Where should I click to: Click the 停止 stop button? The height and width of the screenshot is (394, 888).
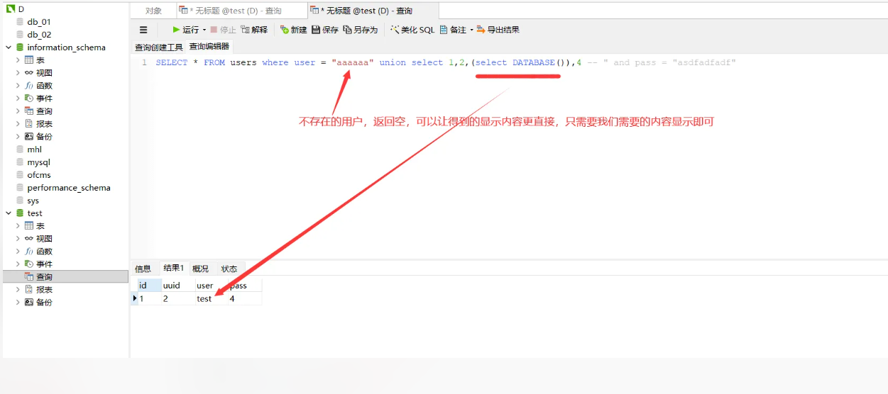223,30
